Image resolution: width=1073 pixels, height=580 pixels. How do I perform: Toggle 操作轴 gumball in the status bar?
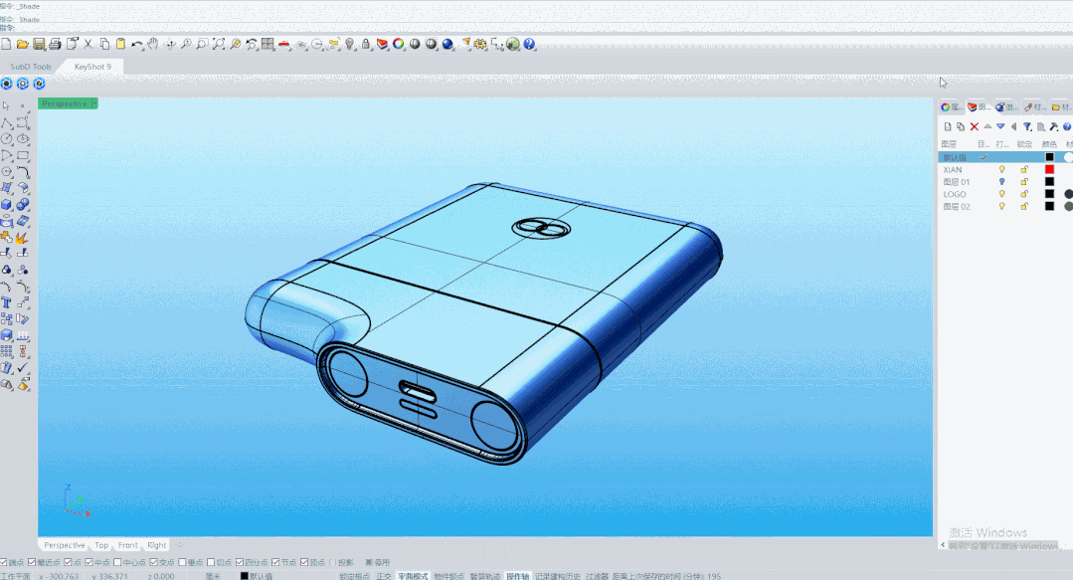click(x=518, y=576)
